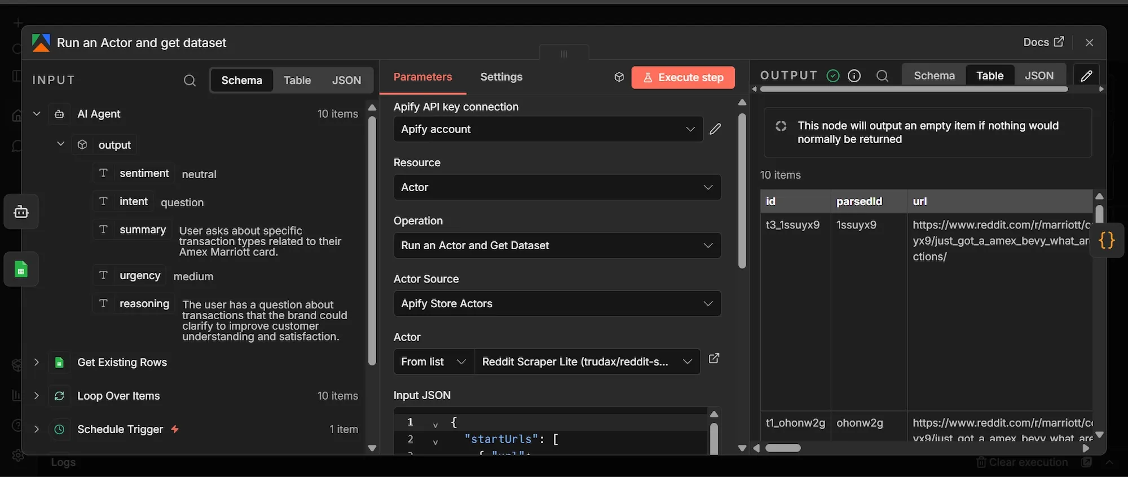Open the Reddit Scraper Lite actor dropdown

pyautogui.click(x=587, y=361)
